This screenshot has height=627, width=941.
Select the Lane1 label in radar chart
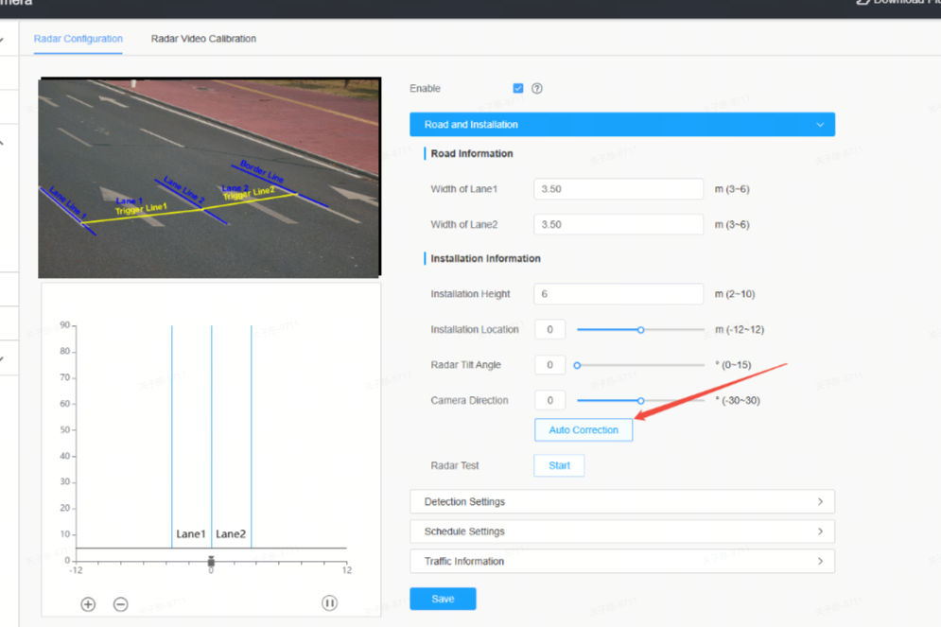point(191,534)
